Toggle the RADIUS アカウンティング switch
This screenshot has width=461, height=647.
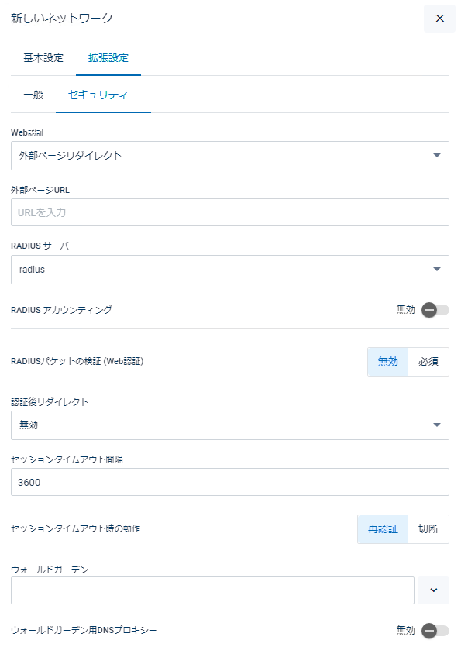pyautogui.click(x=435, y=310)
